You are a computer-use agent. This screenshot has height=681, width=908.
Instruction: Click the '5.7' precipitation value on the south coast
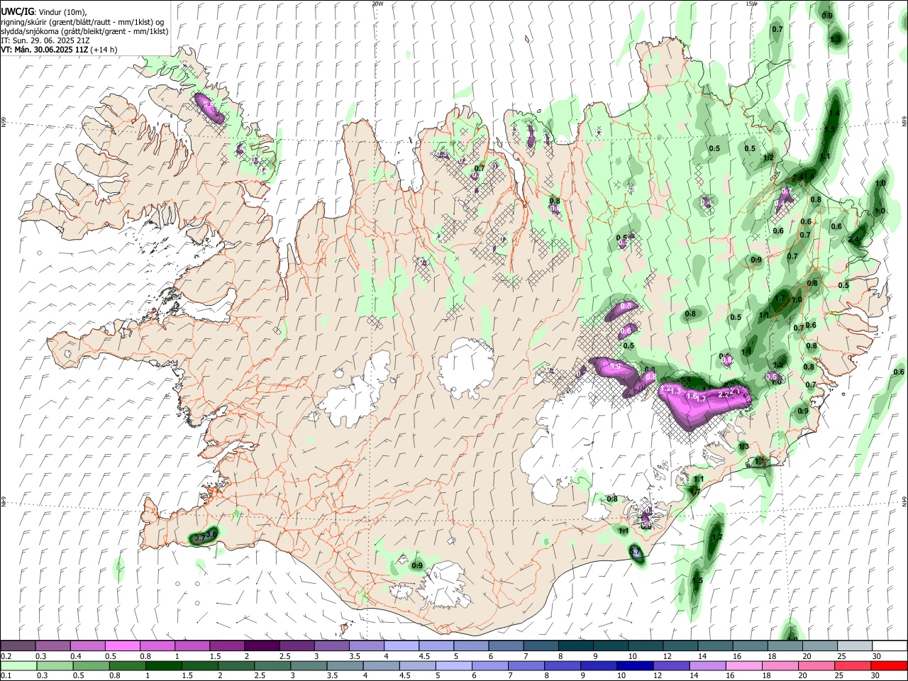point(636,552)
